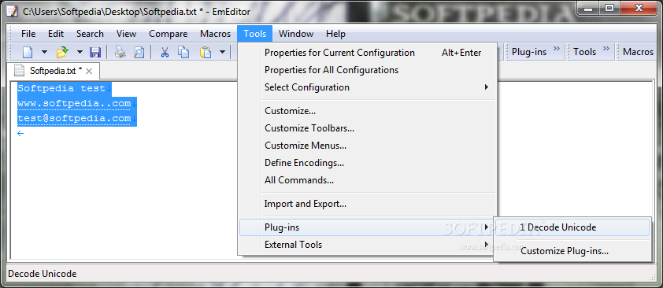663x288 pixels.
Task: Click the Macros toolbar label
Action: point(639,52)
